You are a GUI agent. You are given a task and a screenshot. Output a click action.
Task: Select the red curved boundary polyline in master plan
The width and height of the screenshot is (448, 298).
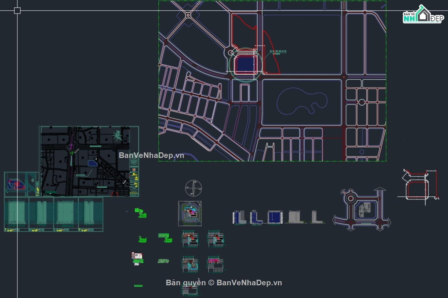click(x=272, y=56)
